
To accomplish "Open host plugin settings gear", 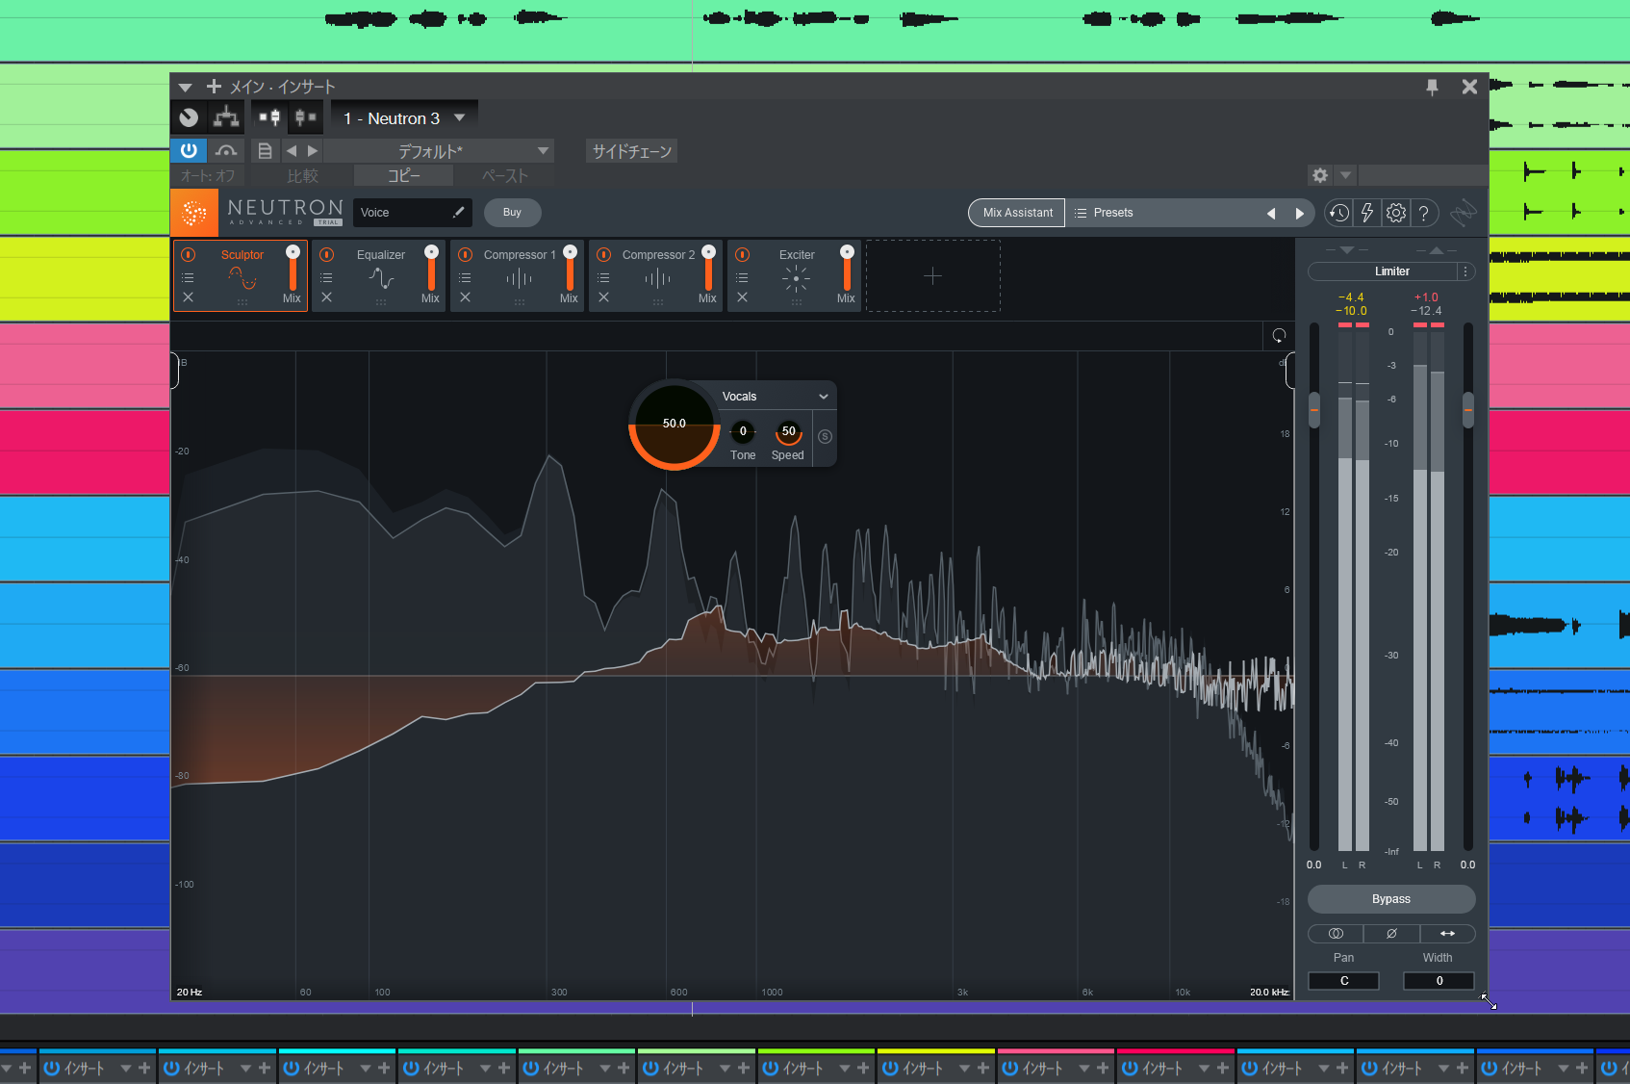I will [x=1320, y=175].
